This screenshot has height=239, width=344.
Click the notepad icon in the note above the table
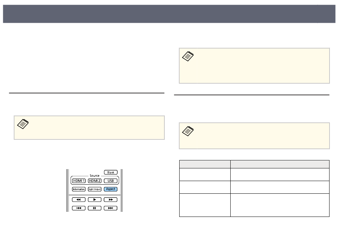pyautogui.click(x=188, y=131)
